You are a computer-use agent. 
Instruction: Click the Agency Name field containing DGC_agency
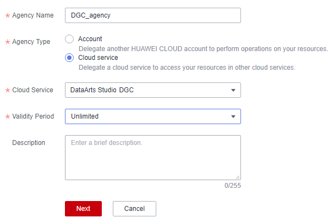153,15
